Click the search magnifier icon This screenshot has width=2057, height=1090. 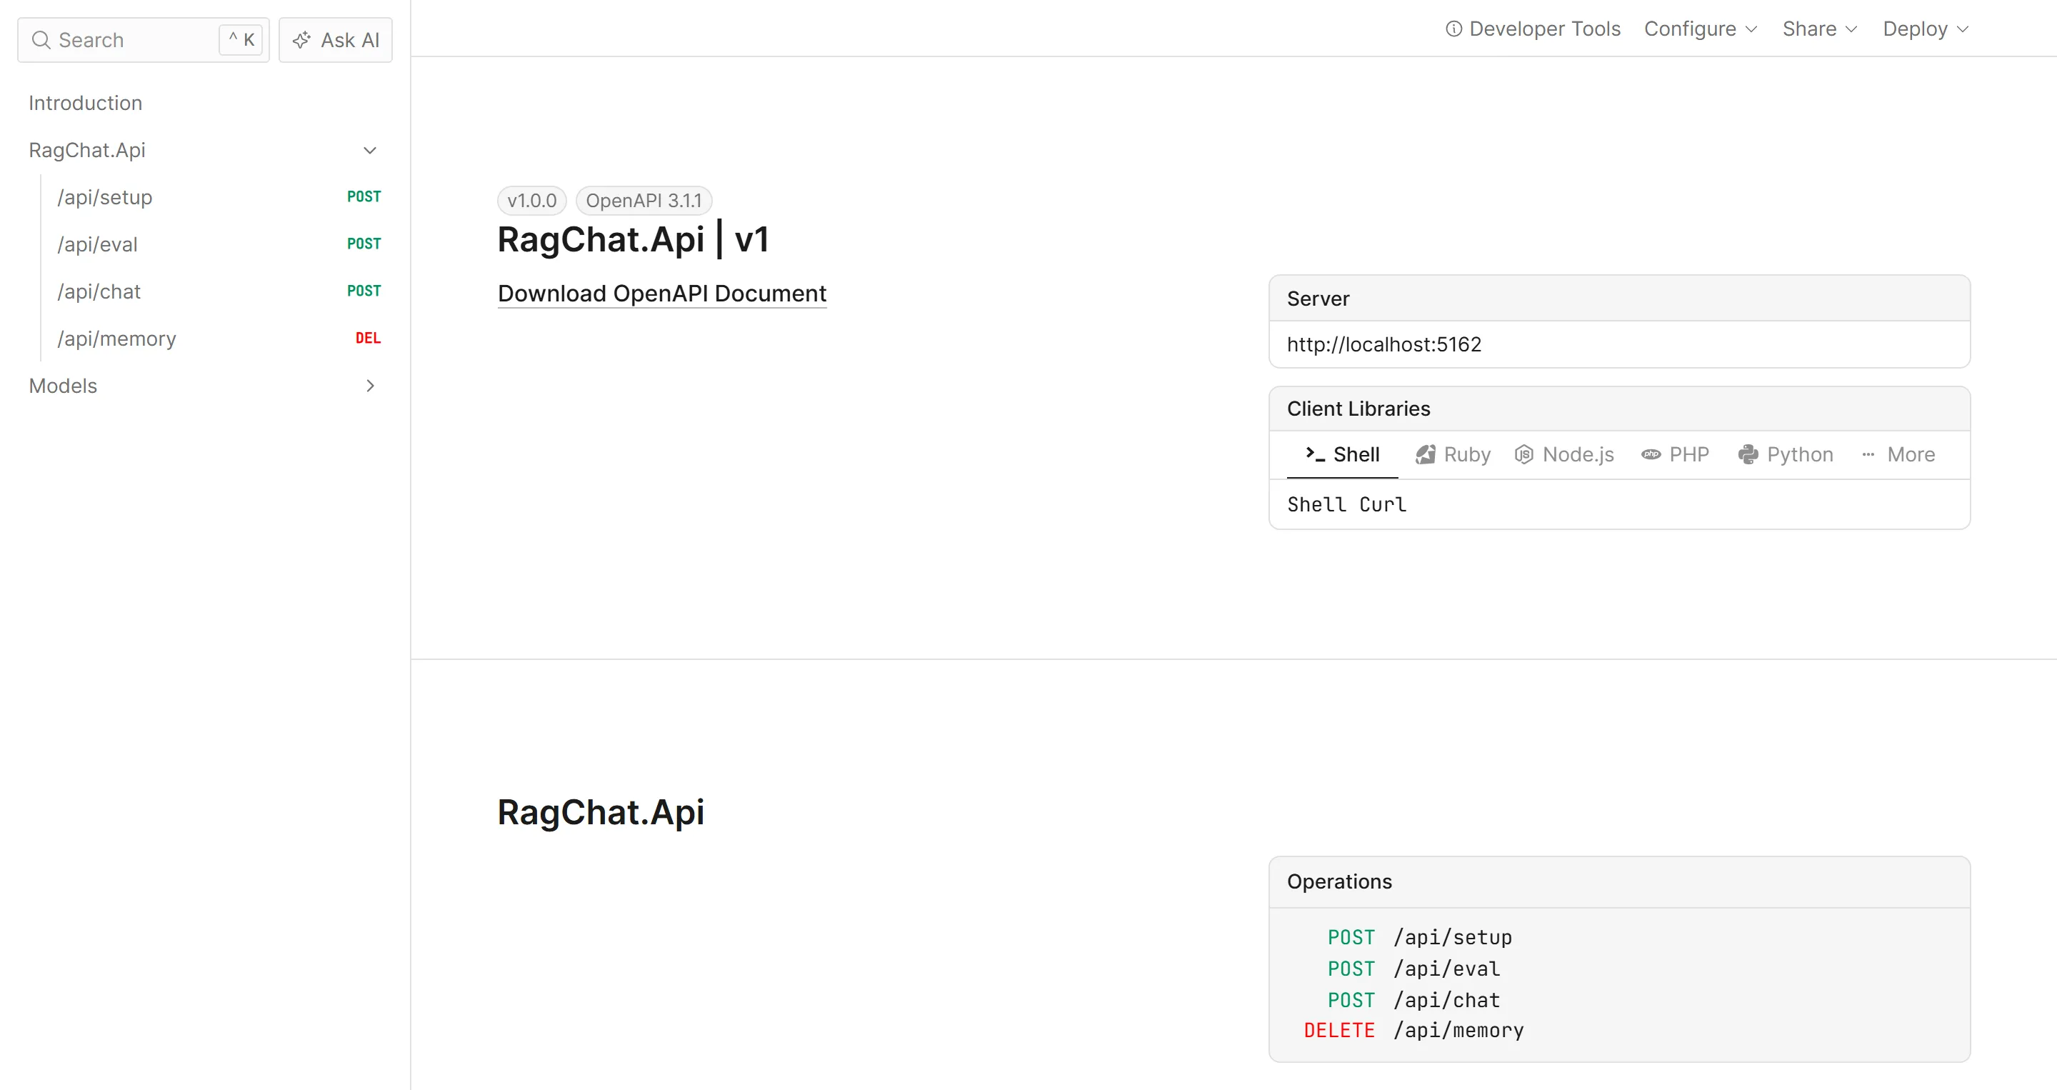point(41,40)
